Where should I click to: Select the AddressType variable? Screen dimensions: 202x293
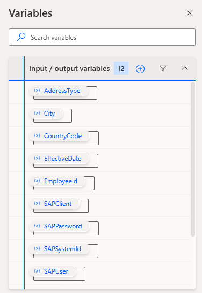click(x=59, y=91)
